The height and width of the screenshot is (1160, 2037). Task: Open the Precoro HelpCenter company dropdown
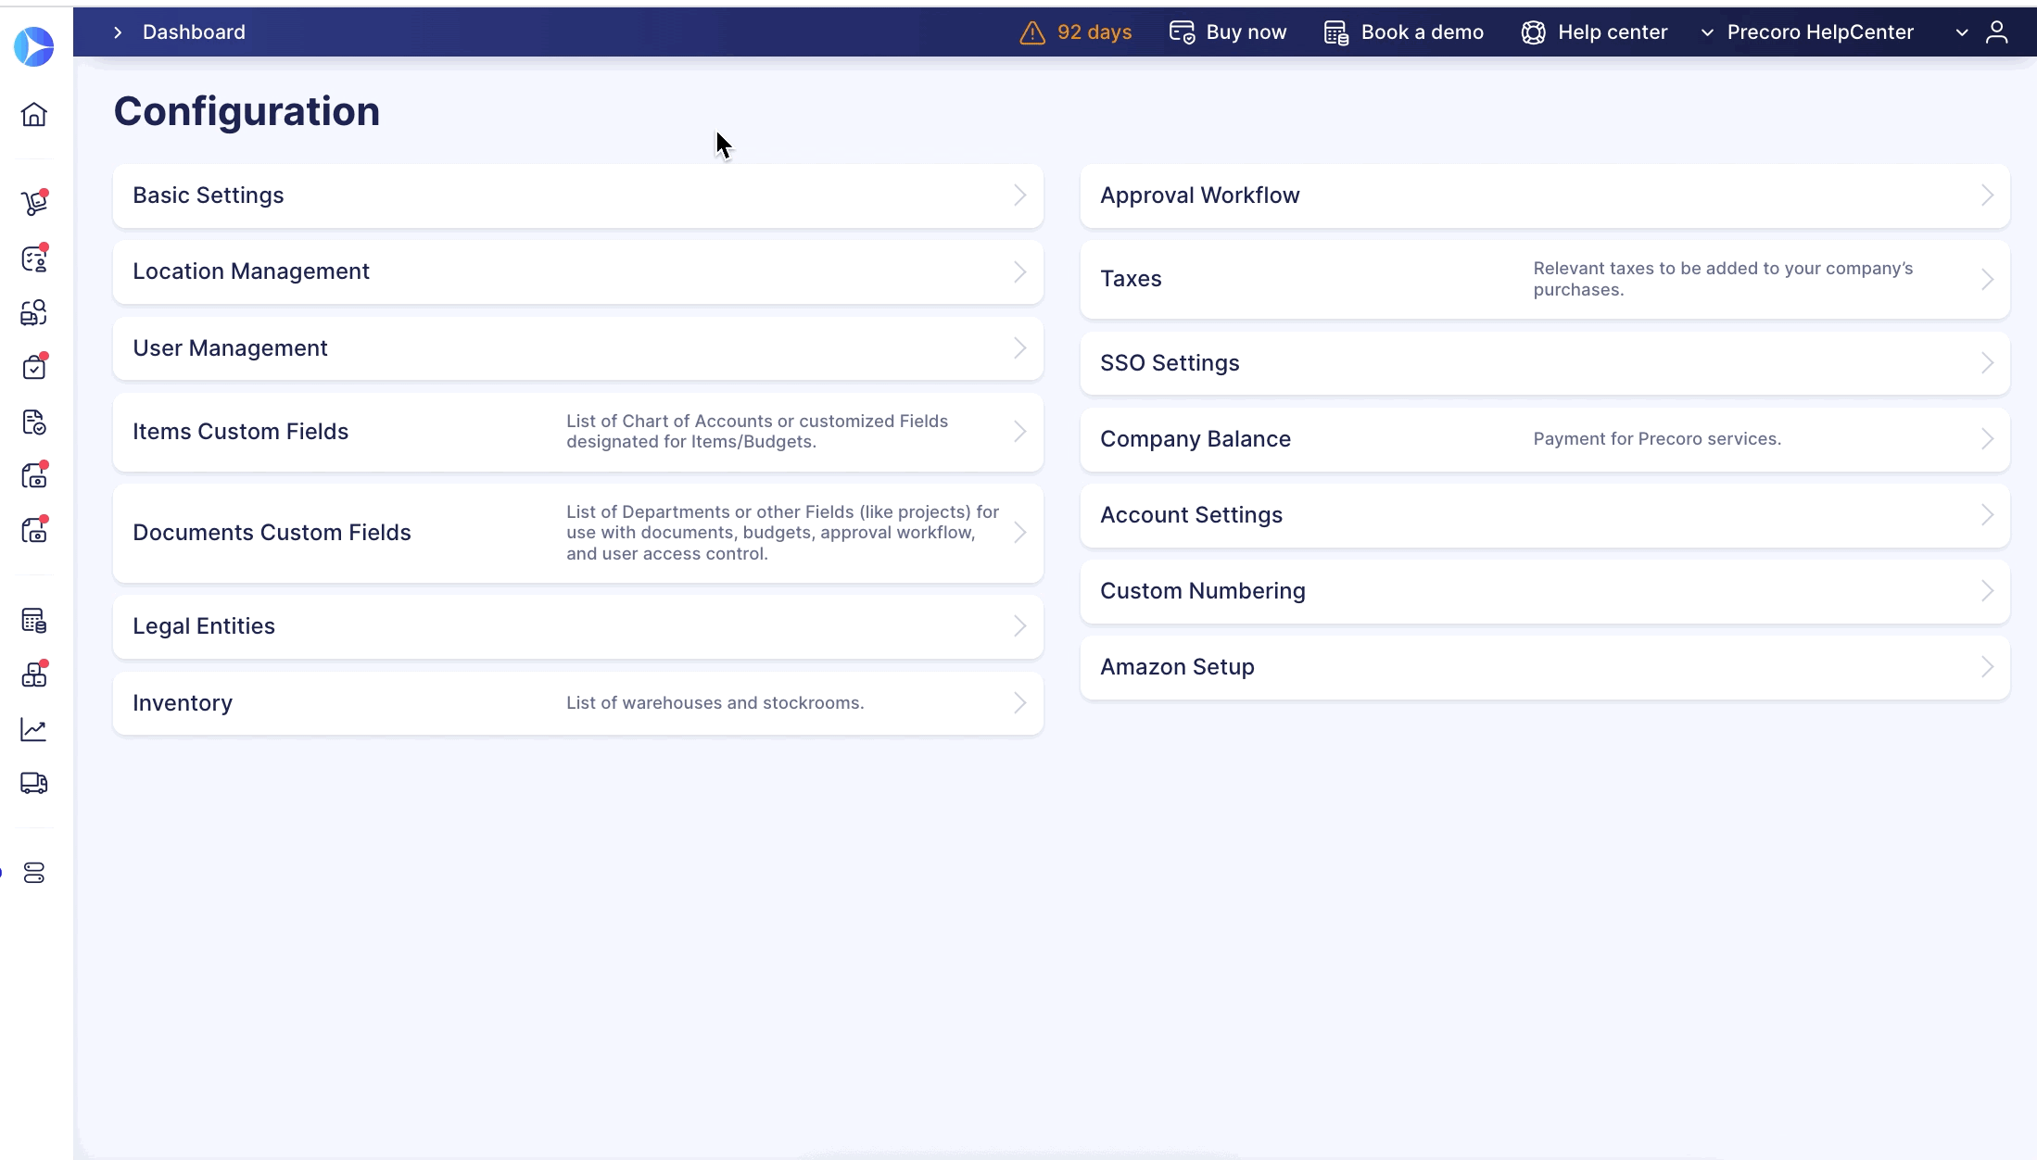[x=1808, y=32]
